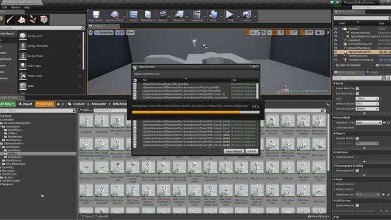Select the translate gizmo icon in viewport
The image size is (391, 220).
pyautogui.click(x=247, y=32)
